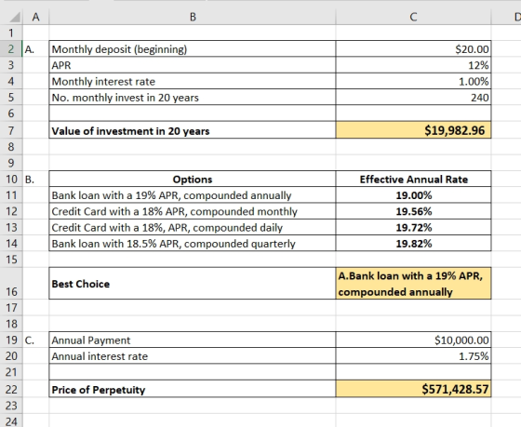Click the 12% value cell
This screenshot has height=427, width=521.
(x=413, y=65)
